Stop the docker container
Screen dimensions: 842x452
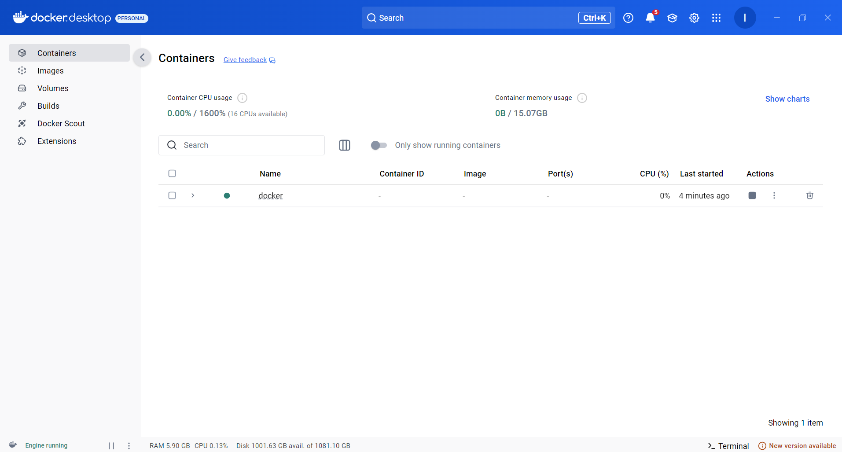[x=752, y=195]
